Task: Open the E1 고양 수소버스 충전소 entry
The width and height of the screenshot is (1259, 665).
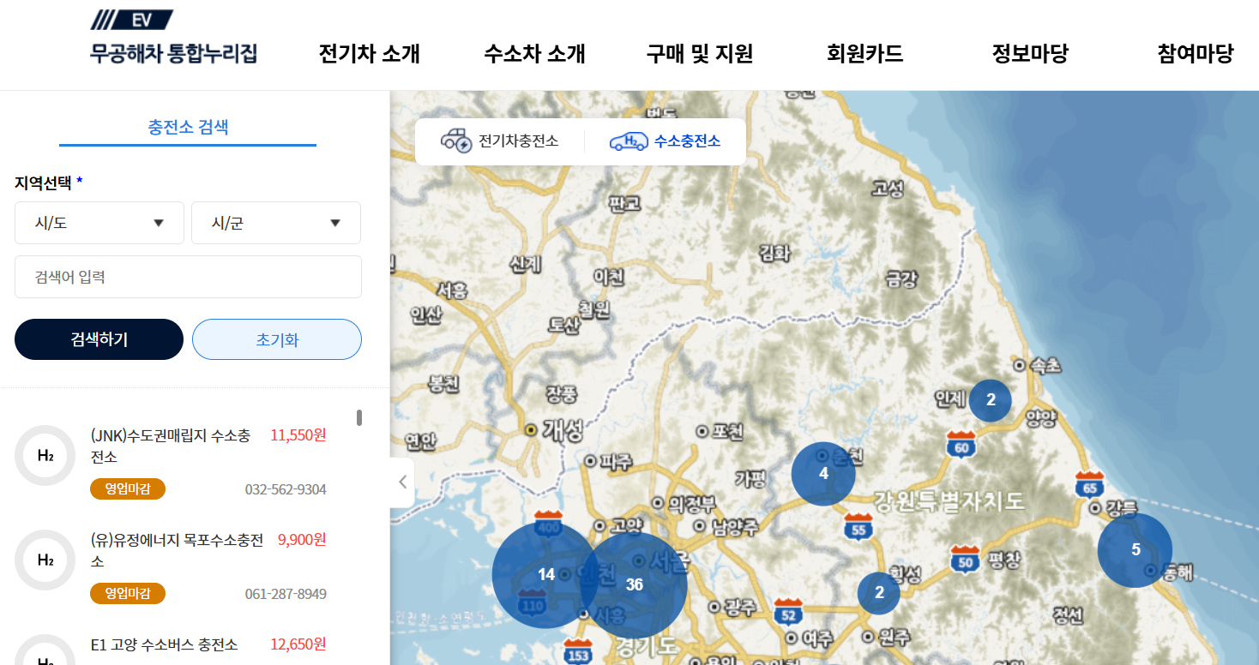Action: pos(164,644)
